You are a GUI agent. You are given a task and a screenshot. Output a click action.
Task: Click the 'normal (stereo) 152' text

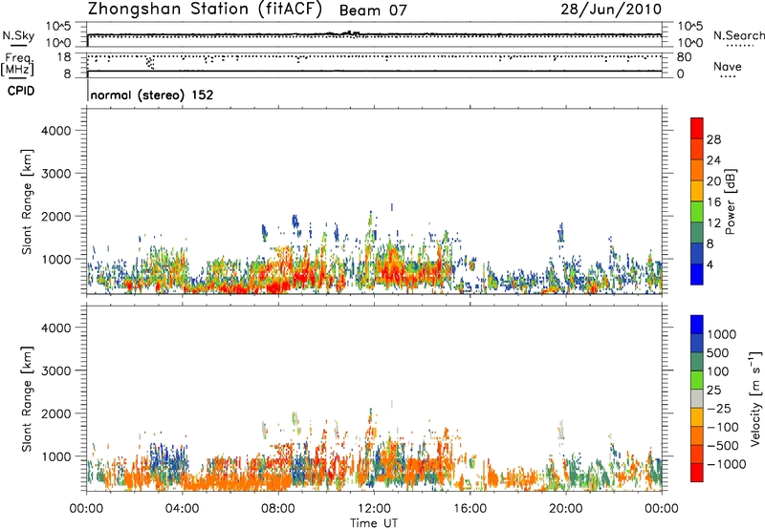point(152,95)
